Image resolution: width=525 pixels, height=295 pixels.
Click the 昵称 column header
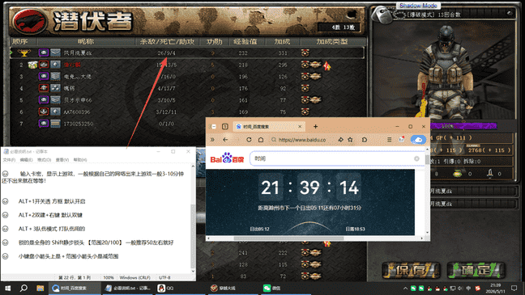[x=86, y=42]
